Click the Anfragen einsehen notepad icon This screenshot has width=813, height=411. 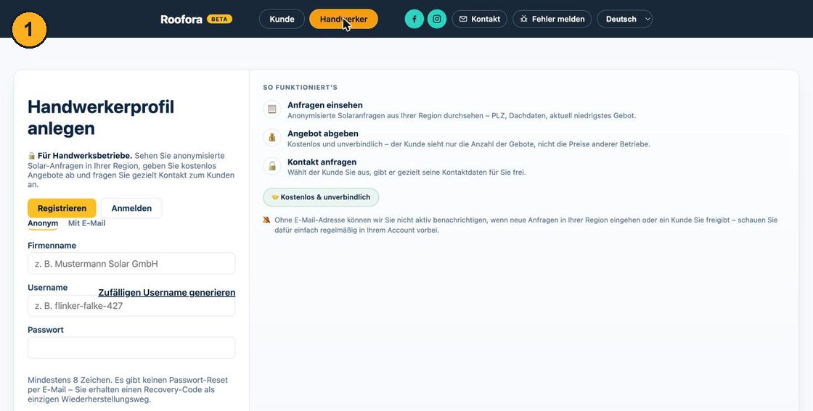(x=271, y=109)
